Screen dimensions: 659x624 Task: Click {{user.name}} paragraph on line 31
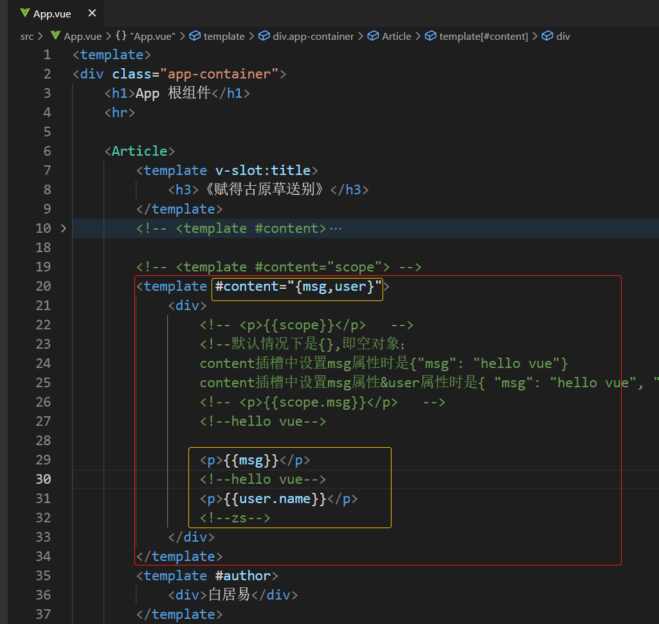278,499
